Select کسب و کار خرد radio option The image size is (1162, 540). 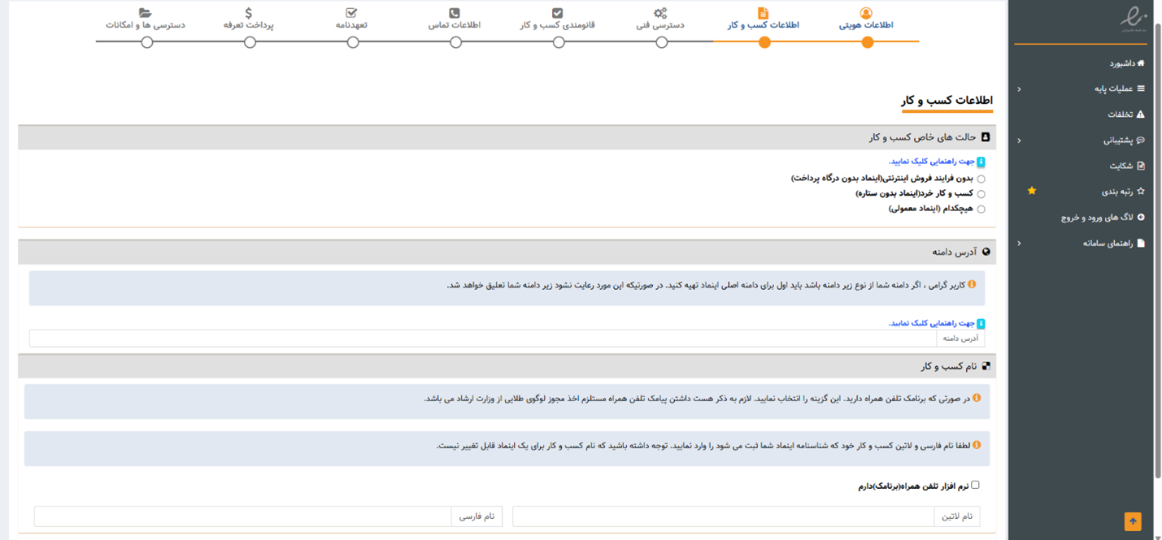(x=981, y=194)
